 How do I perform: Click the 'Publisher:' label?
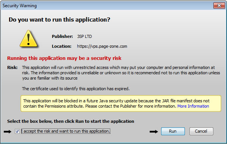tap(62, 36)
